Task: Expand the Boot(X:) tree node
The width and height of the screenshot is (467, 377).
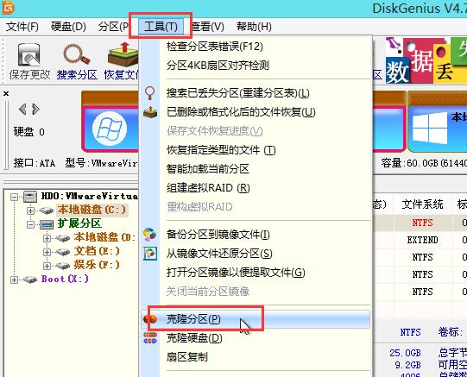Action: (x=14, y=280)
